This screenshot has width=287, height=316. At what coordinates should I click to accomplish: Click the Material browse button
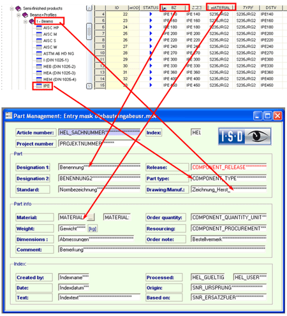point(91,217)
